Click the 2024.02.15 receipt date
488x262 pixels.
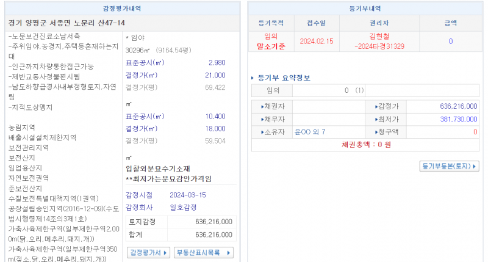click(x=317, y=42)
